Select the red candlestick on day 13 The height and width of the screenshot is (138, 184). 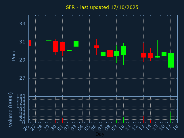pyautogui.click(x=143, y=55)
